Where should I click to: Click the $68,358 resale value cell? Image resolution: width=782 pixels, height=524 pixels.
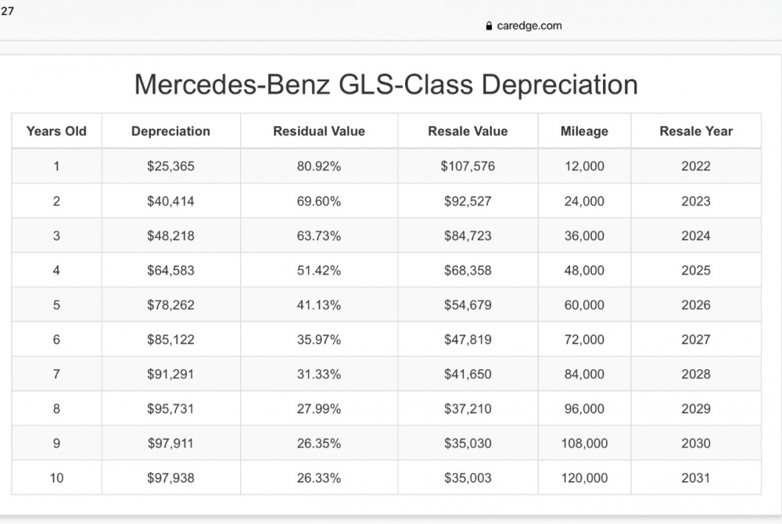point(468,271)
